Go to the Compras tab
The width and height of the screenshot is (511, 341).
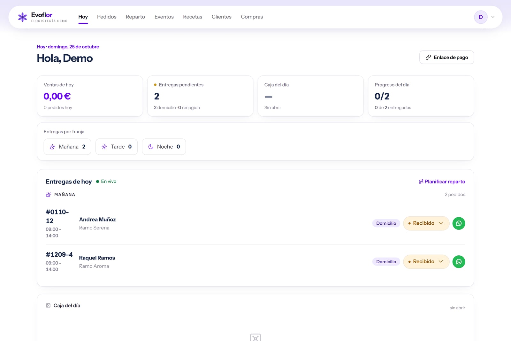tap(252, 17)
